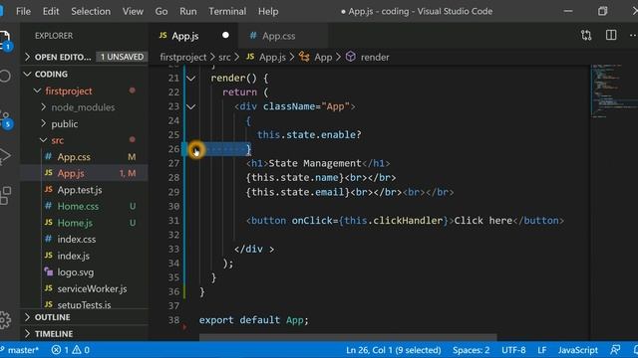Open the Run and Debug icon
This screenshot has height=358, width=638.
4,156
